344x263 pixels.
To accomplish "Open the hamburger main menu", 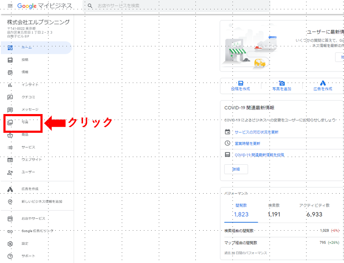I will 10,6.
